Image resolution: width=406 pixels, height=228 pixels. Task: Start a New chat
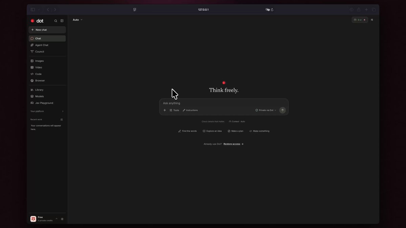click(x=47, y=30)
